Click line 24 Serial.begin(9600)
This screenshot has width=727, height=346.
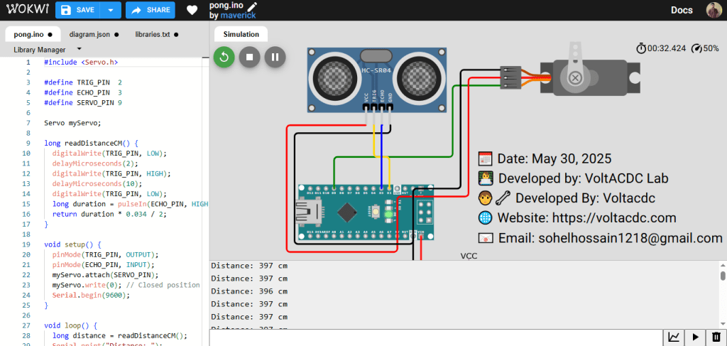92,295
